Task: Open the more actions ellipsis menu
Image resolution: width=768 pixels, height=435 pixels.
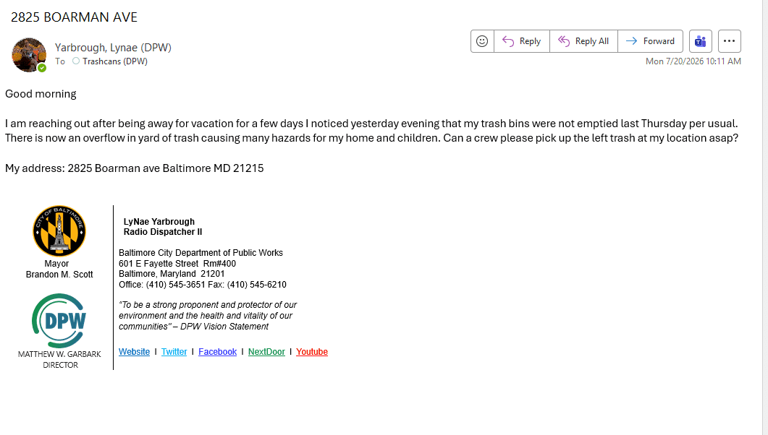Action: (x=730, y=41)
